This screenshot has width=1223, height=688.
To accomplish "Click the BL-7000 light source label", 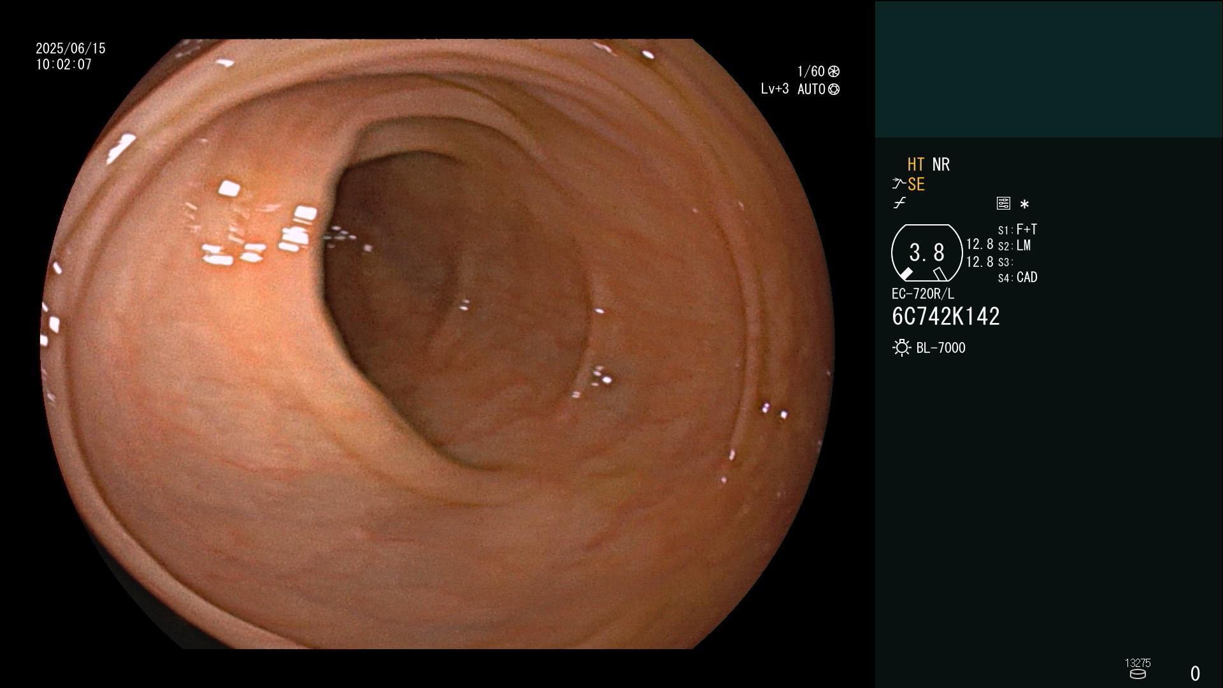I will (941, 348).
